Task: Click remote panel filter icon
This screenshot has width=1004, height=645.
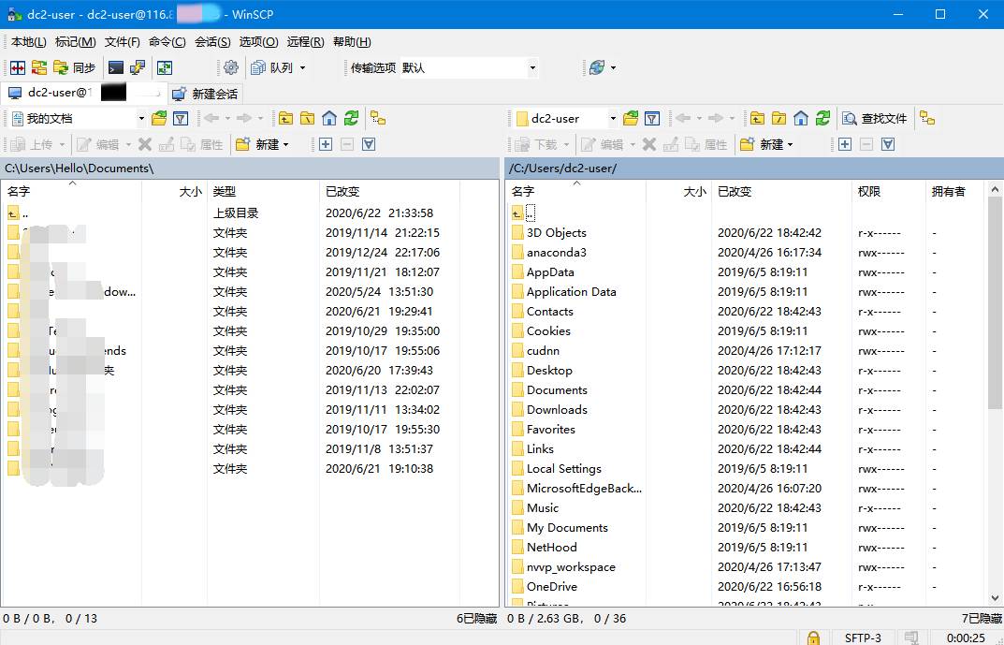Action: tap(652, 119)
